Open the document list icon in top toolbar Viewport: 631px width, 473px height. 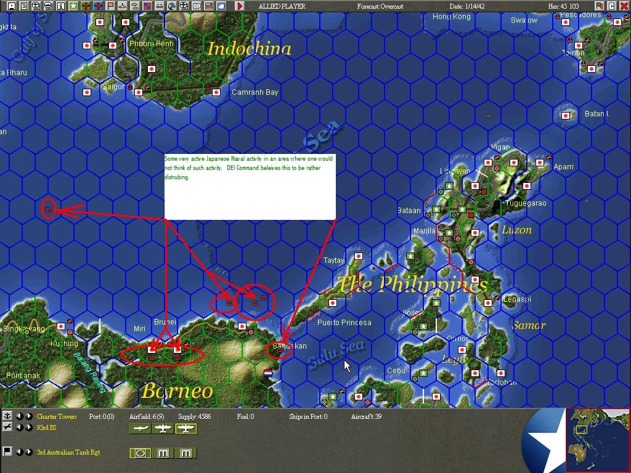(24, 6)
